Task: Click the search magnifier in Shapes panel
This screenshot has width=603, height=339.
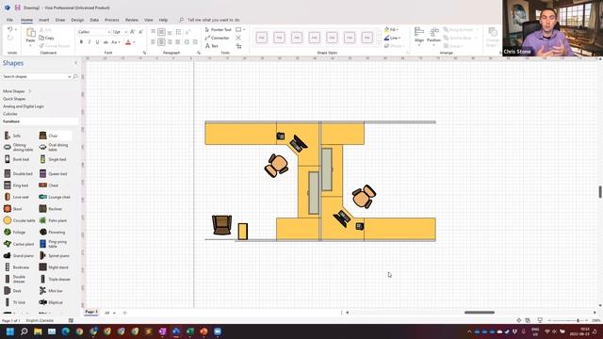Action: tap(75, 76)
